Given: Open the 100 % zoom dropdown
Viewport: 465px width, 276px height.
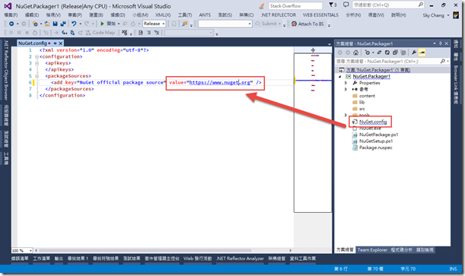Looking at the screenshot, I should click(22, 251).
